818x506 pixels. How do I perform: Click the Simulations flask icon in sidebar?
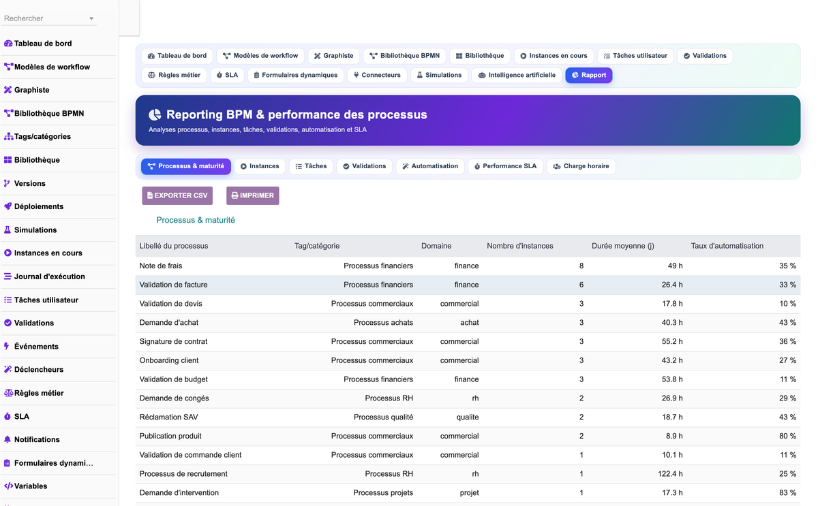click(8, 230)
